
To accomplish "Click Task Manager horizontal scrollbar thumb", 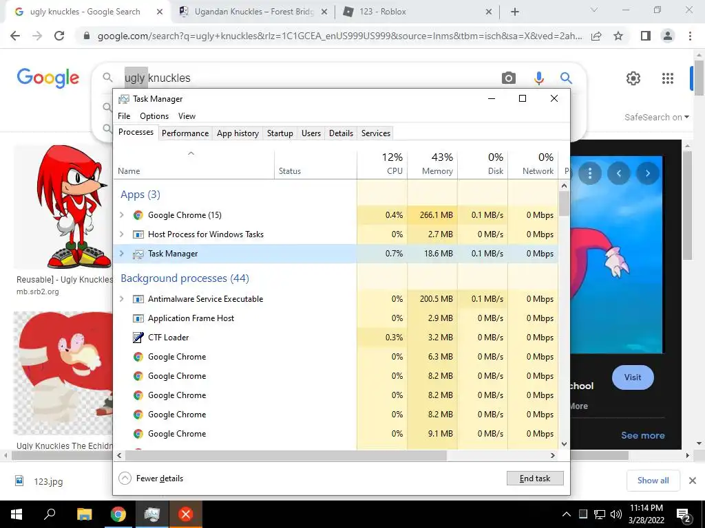I will click(x=286, y=456).
